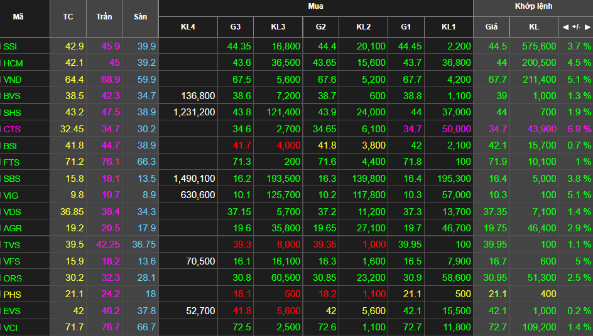Select the PHS ticker symbol
Screen dimensions: 593x336
[x=13, y=294]
